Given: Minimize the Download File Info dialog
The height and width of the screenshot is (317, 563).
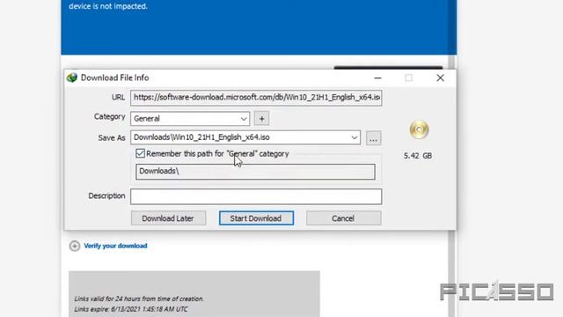Looking at the screenshot, I should pos(377,77).
